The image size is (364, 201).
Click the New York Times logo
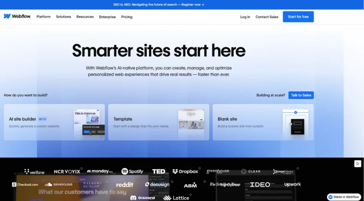click(x=225, y=185)
